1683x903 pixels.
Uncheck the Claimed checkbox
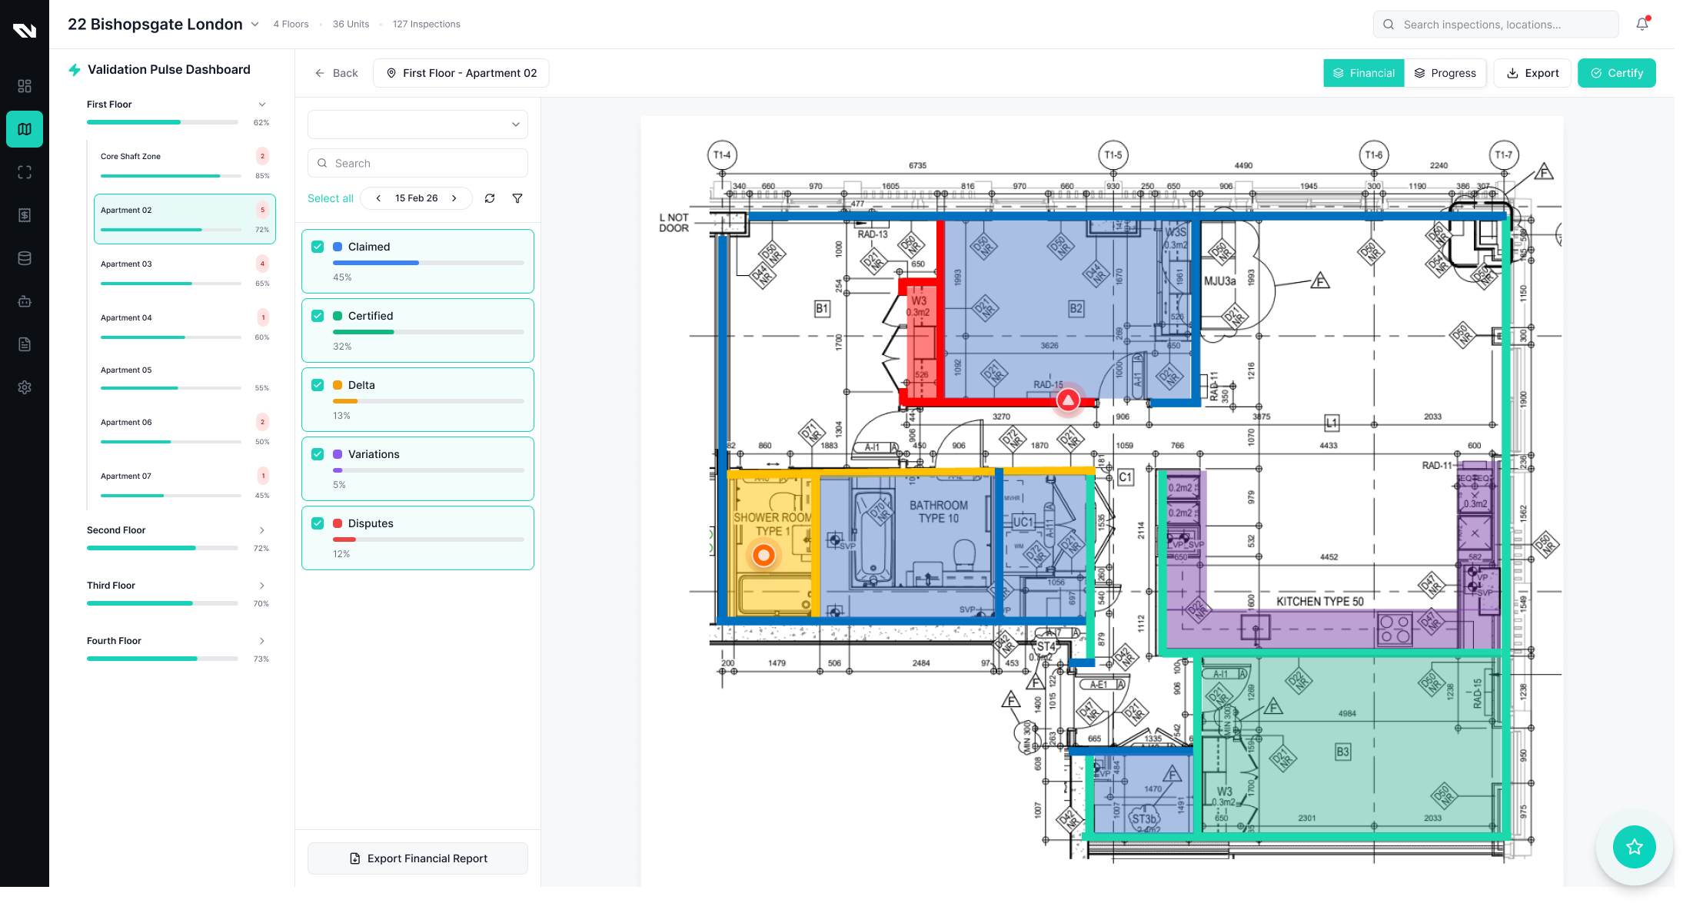[x=318, y=247]
